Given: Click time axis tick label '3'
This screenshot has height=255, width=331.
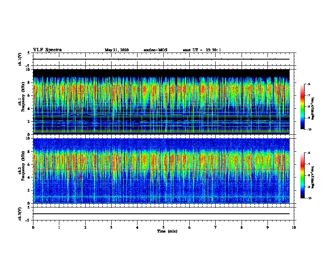Looking at the screenshot, I should (111, 227).
